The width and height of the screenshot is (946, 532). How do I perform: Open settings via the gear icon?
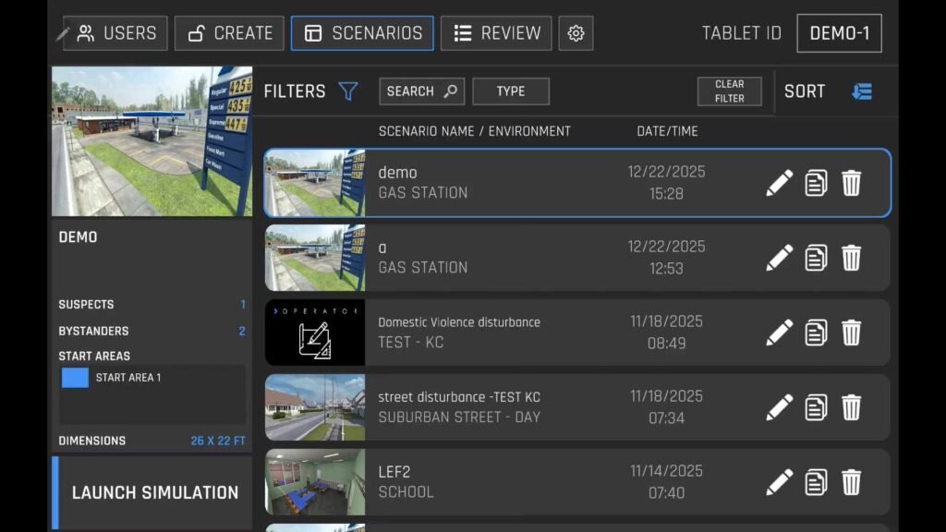coord(576,33)
